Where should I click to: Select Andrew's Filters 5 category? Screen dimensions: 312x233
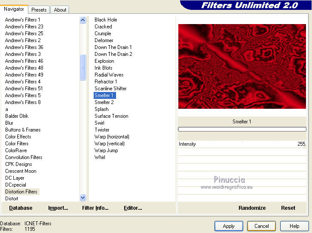pos(23,95)
